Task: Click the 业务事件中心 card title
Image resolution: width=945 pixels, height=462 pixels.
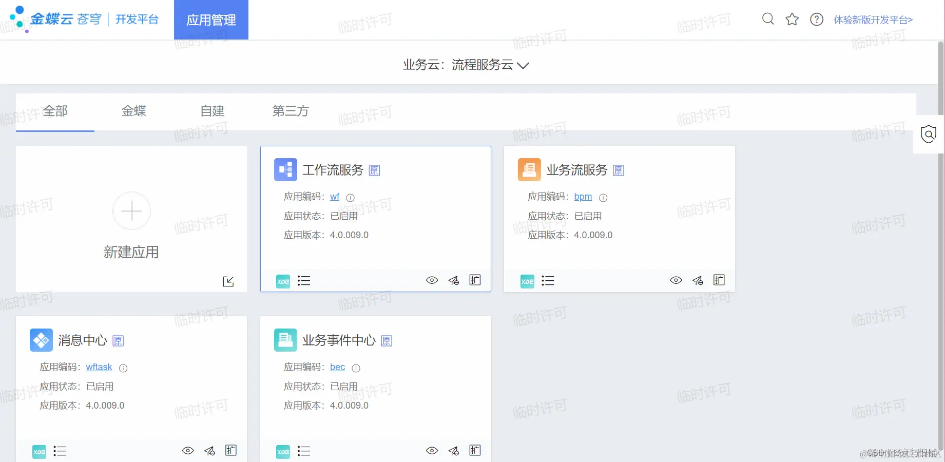Action: coord(339,340)
